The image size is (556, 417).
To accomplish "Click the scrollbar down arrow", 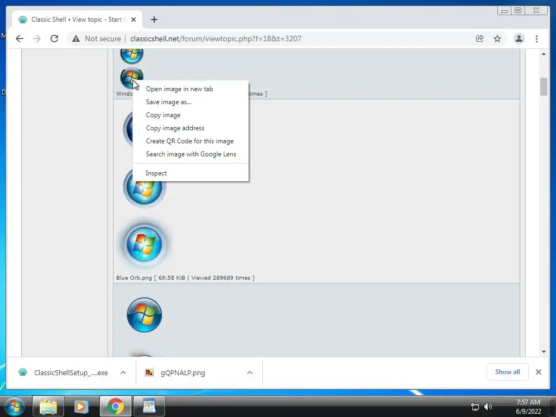I will point(544,352).
